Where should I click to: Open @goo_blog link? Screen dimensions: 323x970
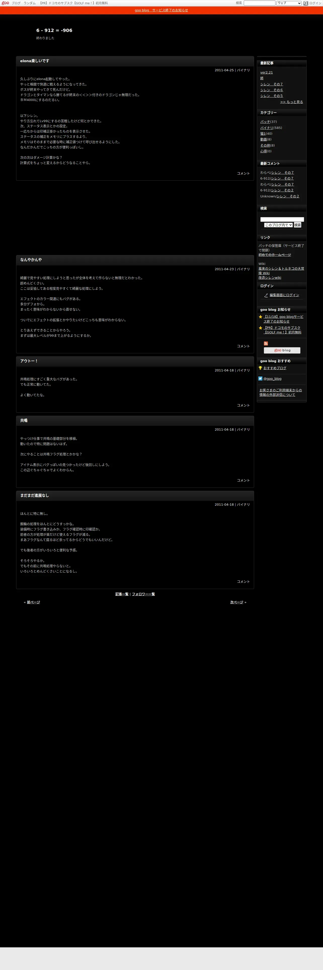(272, 379)
